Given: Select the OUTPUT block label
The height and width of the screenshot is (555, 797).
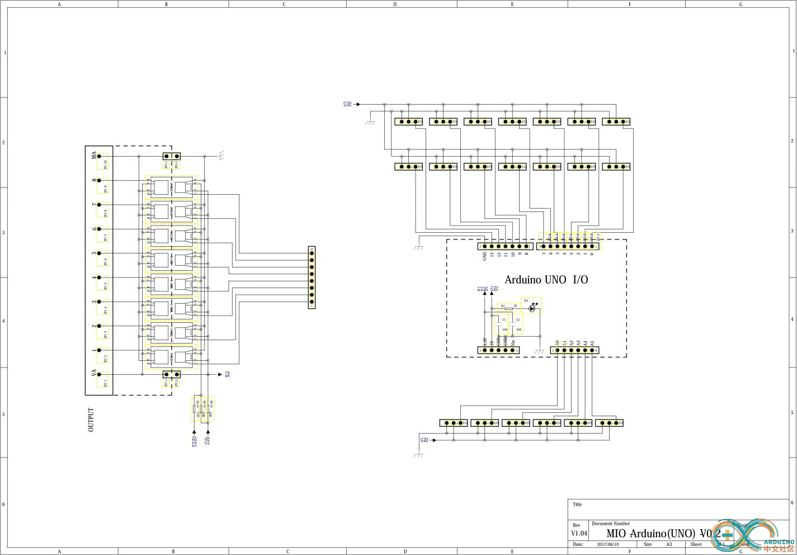Looking at the screenshot, I should click(x=91, y=420).
